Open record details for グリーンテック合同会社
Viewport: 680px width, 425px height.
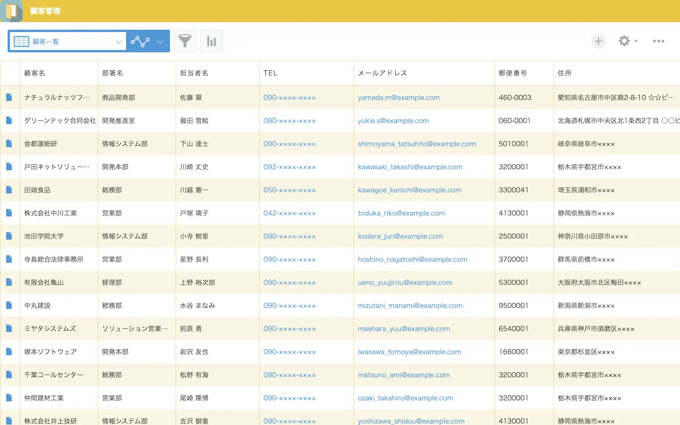(9, 120)
